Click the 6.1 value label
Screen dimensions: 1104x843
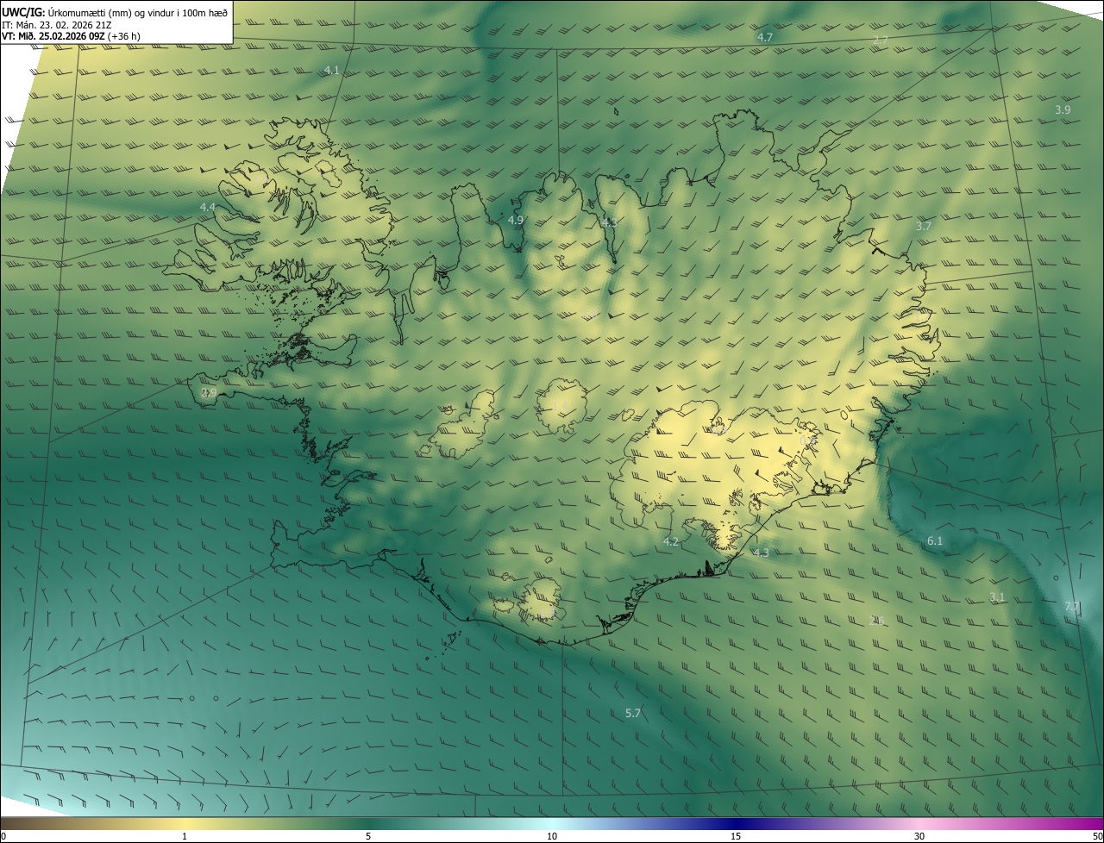[x=935, y=541]
